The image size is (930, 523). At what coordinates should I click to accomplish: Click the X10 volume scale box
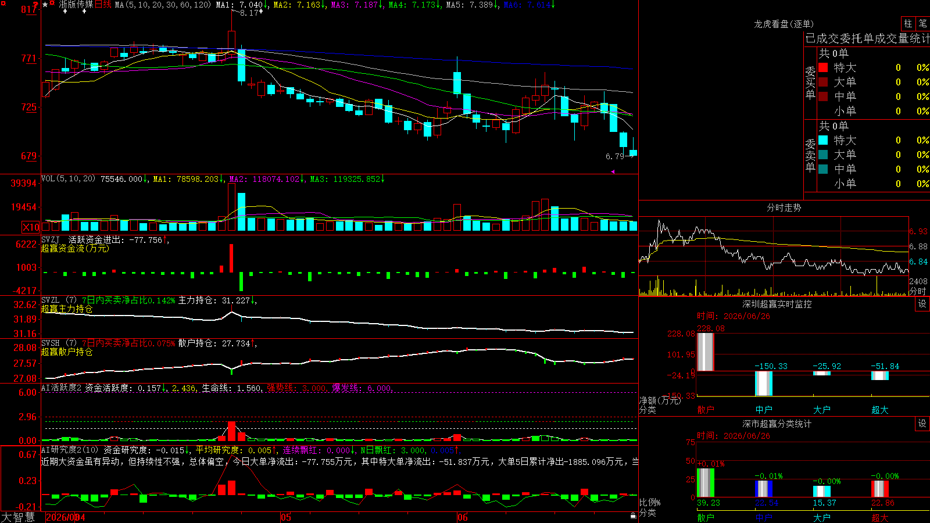[x=31, y=227]
